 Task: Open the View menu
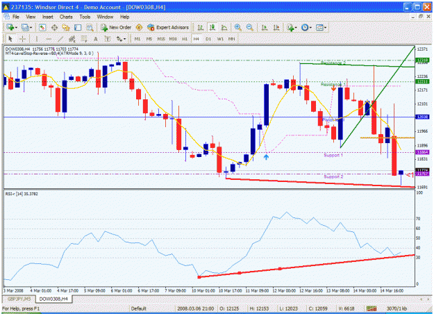[31, 17]
